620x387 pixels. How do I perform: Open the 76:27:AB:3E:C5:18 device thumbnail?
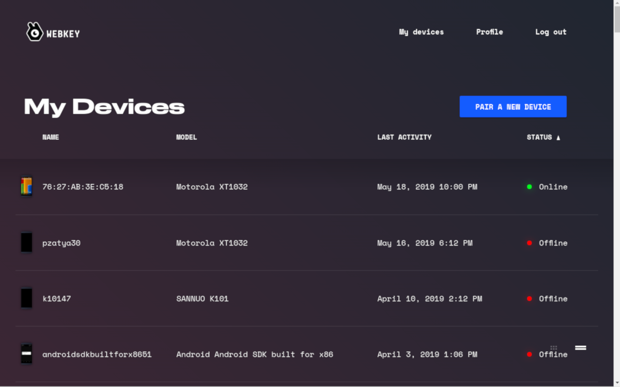[x=27, y=187]
